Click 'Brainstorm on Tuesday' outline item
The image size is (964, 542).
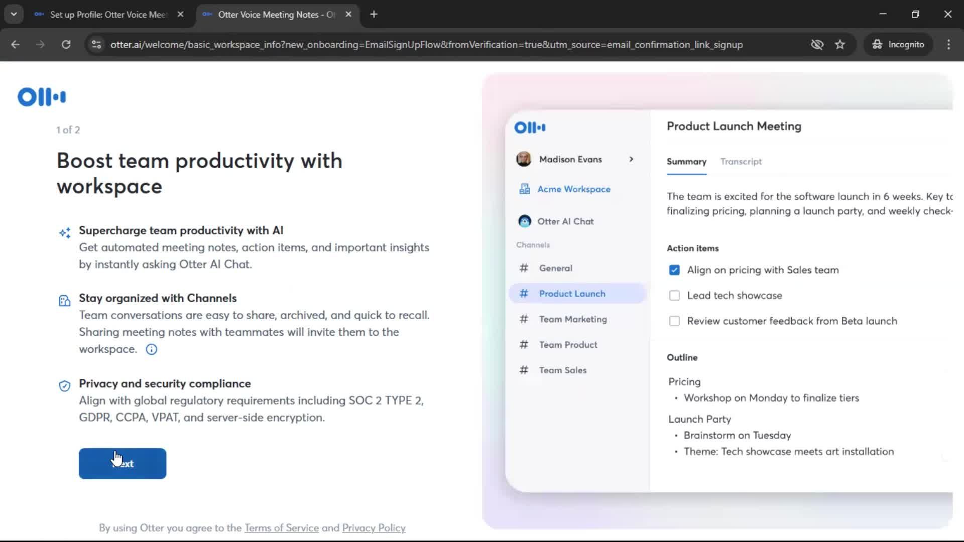[737, 436]
